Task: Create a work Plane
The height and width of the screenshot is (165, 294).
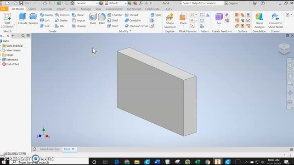Action: [183, 18]
